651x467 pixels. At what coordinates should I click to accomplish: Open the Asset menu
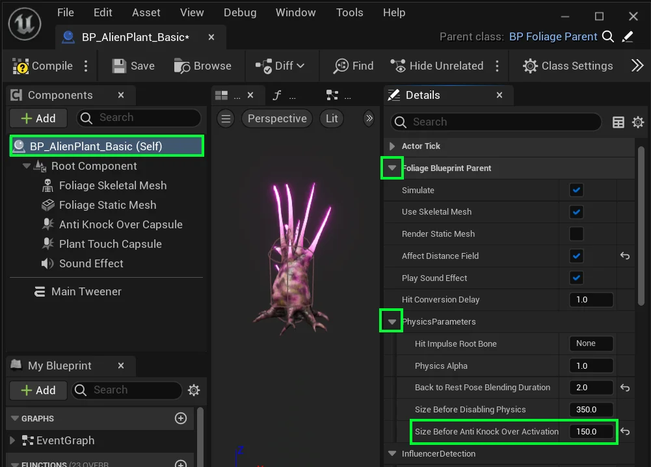tap(146, 12)
